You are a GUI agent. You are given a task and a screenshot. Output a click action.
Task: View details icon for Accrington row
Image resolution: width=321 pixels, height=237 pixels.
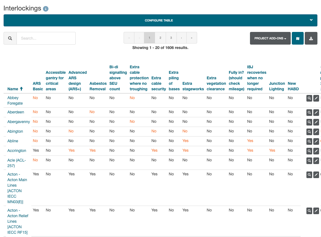(309, 151)
